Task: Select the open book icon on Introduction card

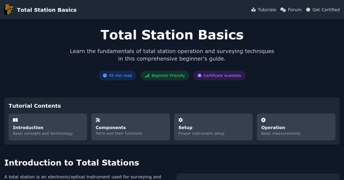Action: (x=15, y=120)
